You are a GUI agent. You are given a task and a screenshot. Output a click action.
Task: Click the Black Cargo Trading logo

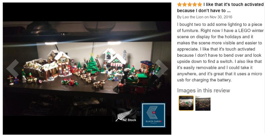pos(153,115)
